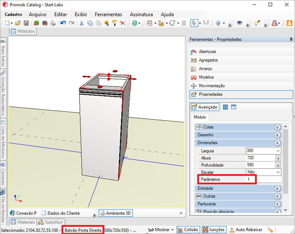Screen dimensions: 295x234
Task: Toggle Auto Rebaixar in status bar
Action: (x=246, y=230)
